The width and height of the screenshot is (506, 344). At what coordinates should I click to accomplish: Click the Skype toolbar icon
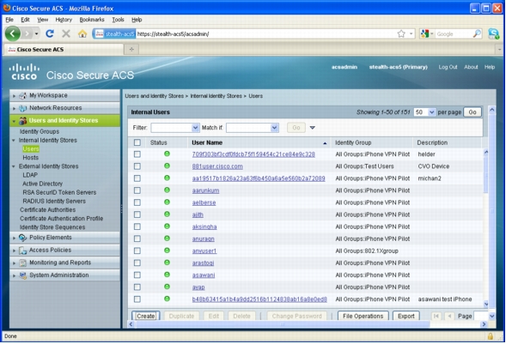pos(494,33)
